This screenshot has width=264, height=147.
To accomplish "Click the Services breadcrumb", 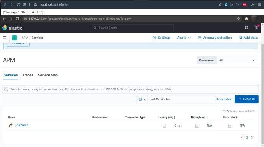I will (37, 38).
